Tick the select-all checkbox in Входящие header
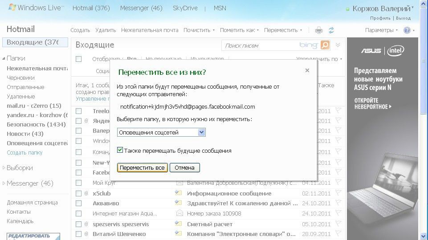The image size is (428, 240). (x=79, y=59)
